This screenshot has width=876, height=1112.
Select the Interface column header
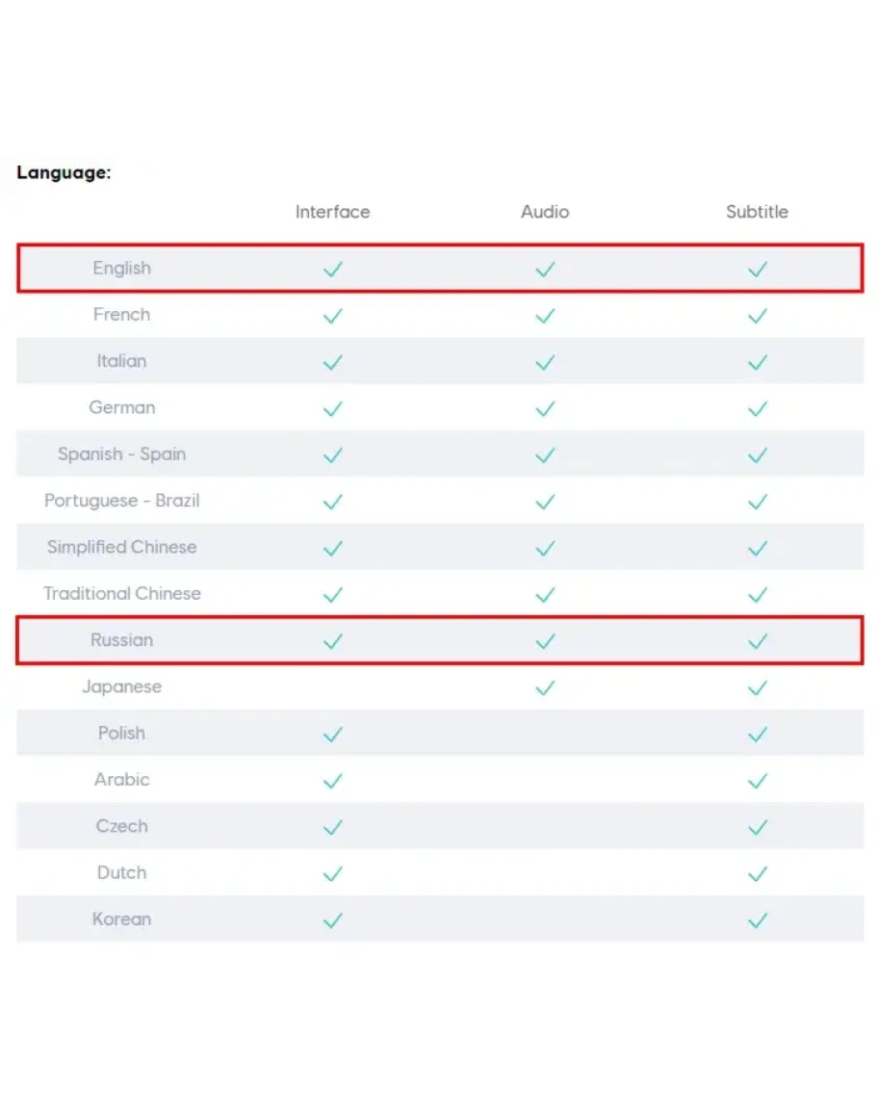pos(332,212)
